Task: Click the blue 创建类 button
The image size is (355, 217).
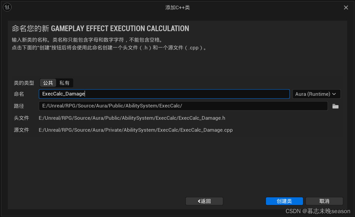Action: [284, 201]
